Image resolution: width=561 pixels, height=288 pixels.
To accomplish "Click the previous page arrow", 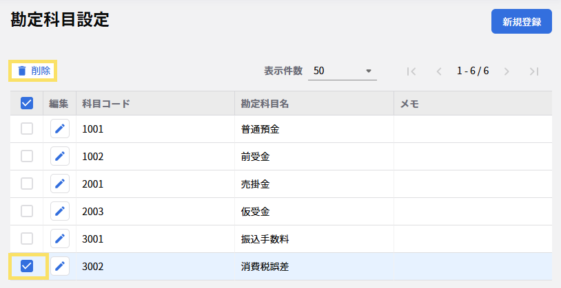I will 438,71.
